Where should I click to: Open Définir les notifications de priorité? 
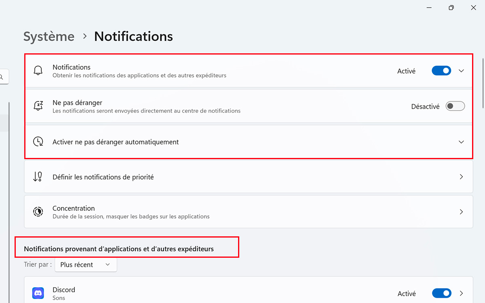pos(249,177)
